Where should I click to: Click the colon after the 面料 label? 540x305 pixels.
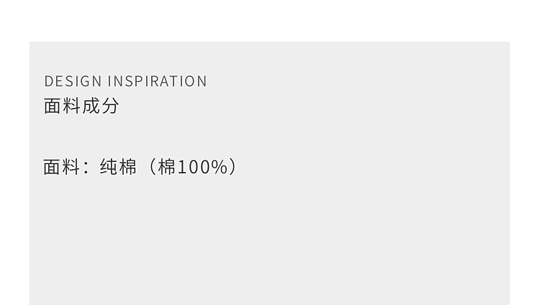(86, 168)
